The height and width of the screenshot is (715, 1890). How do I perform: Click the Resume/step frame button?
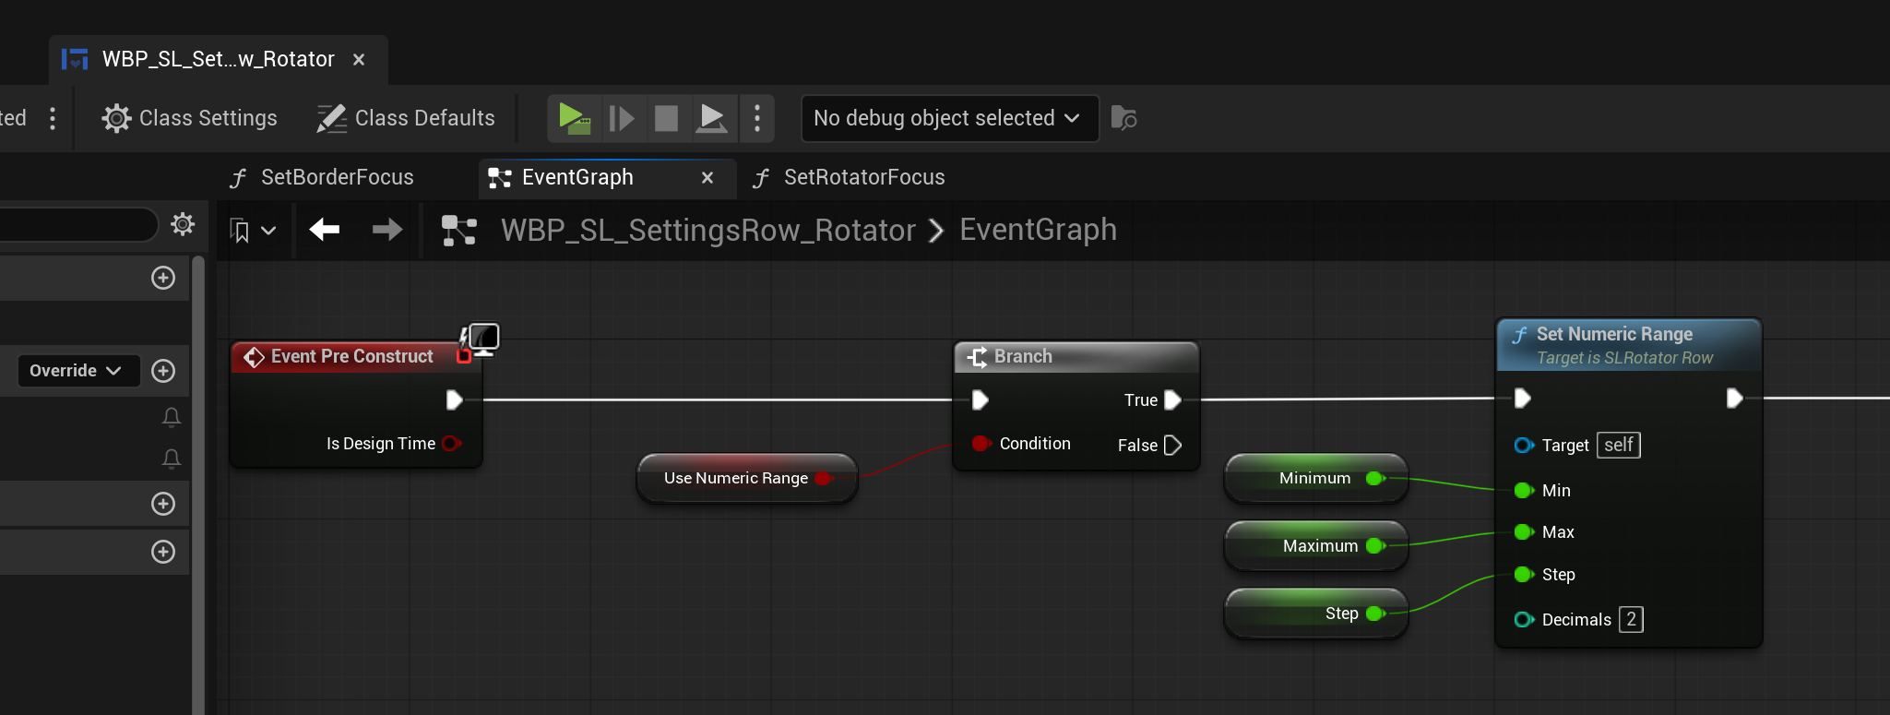tap(622, 118)
